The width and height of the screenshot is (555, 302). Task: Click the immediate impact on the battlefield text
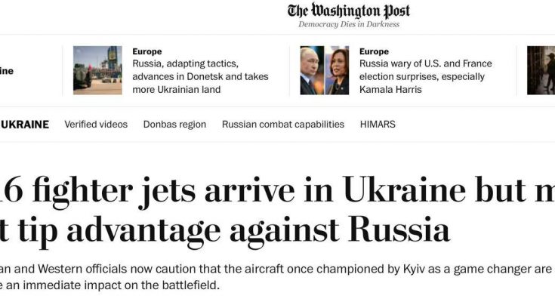(109, 285)
